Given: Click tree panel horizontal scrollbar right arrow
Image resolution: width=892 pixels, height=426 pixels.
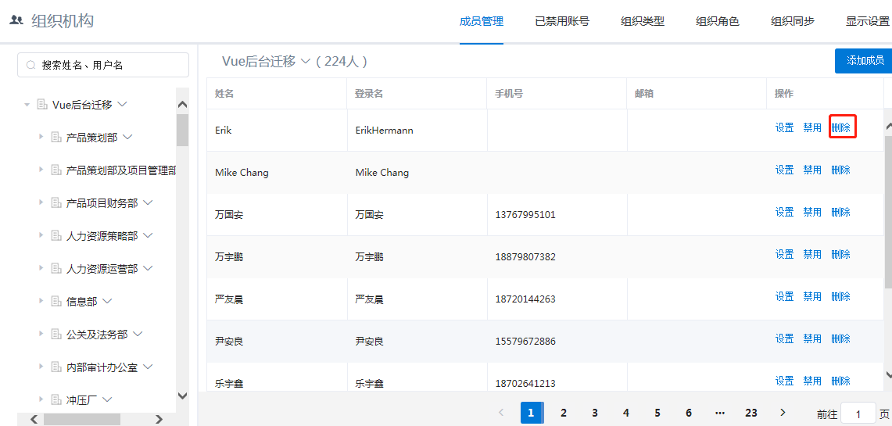Looking at the screenshot, I should coord(159,420).
